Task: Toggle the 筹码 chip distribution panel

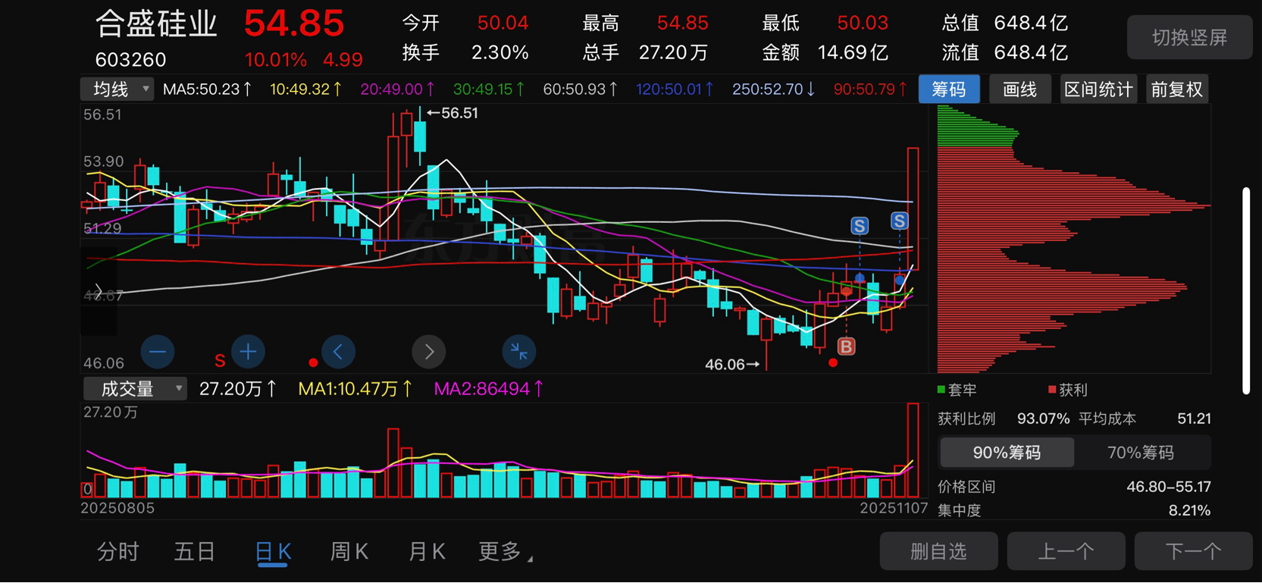Action: [x=949, y=89]
